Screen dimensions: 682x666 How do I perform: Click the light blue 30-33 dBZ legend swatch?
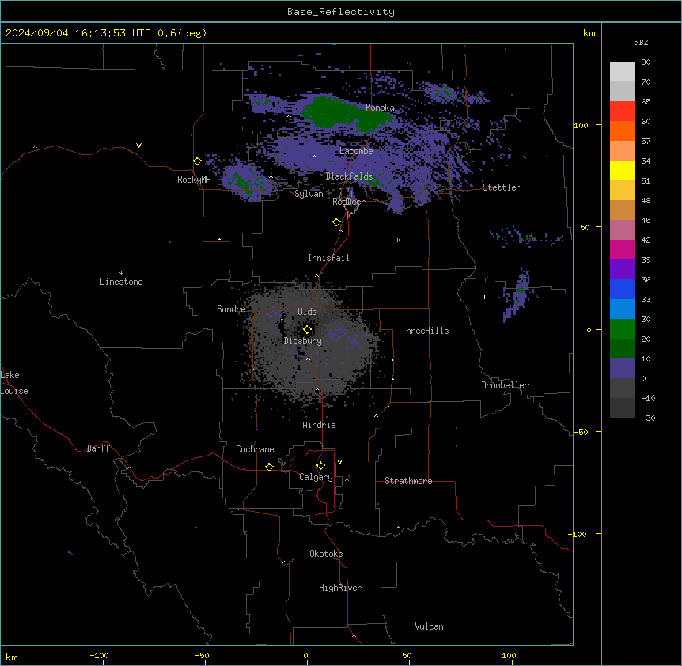[622, 309]
